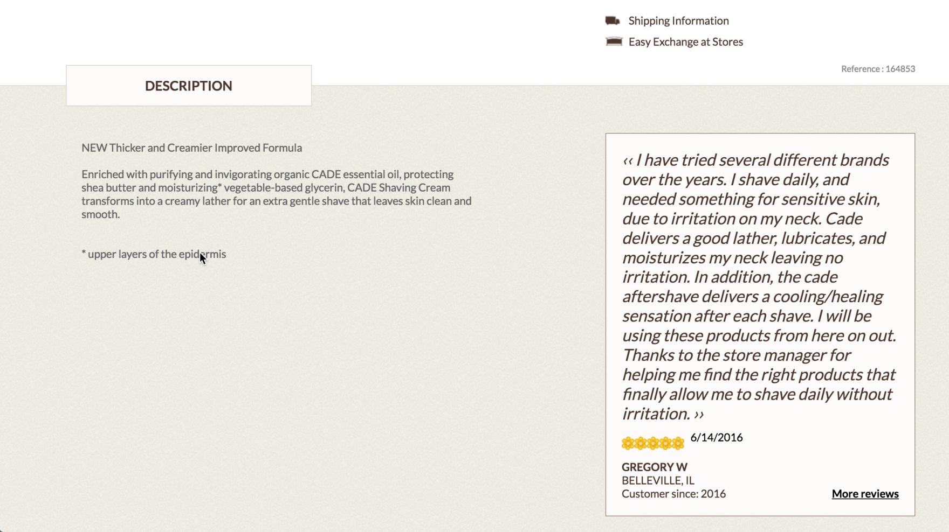Click the italic customer review quote
949x532 pixels.
(758, 286)
